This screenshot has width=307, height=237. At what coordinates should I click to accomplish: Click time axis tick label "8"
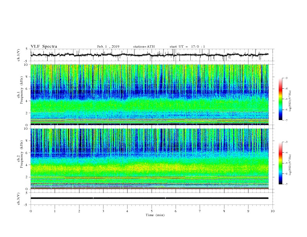click(224, 211)
